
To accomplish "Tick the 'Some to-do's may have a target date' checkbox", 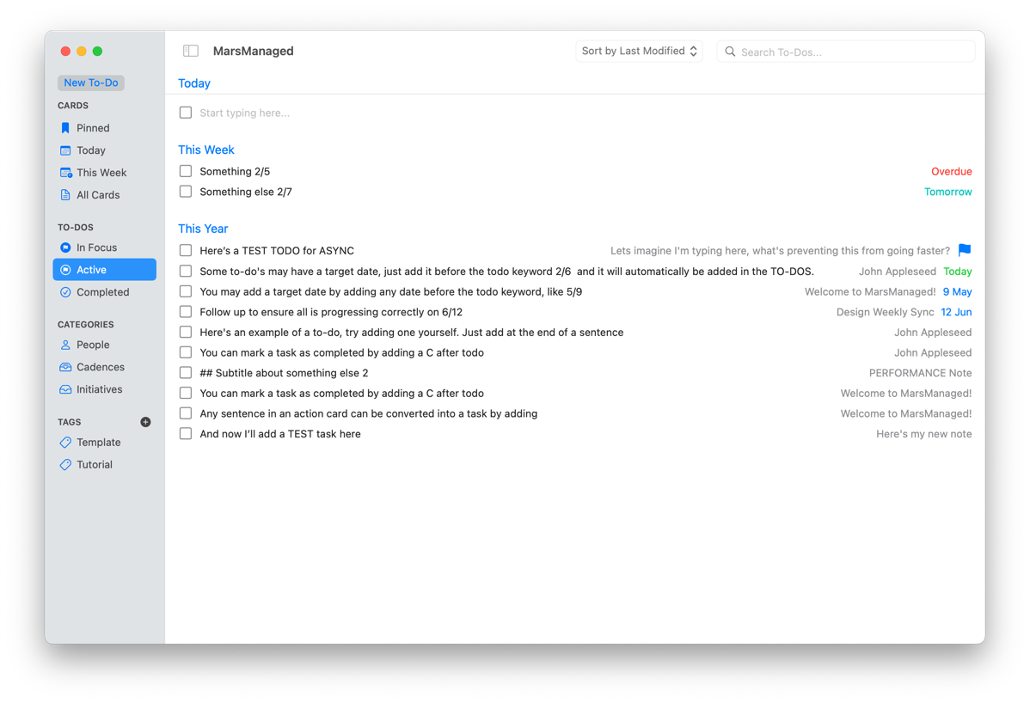I will coord(186,271).
